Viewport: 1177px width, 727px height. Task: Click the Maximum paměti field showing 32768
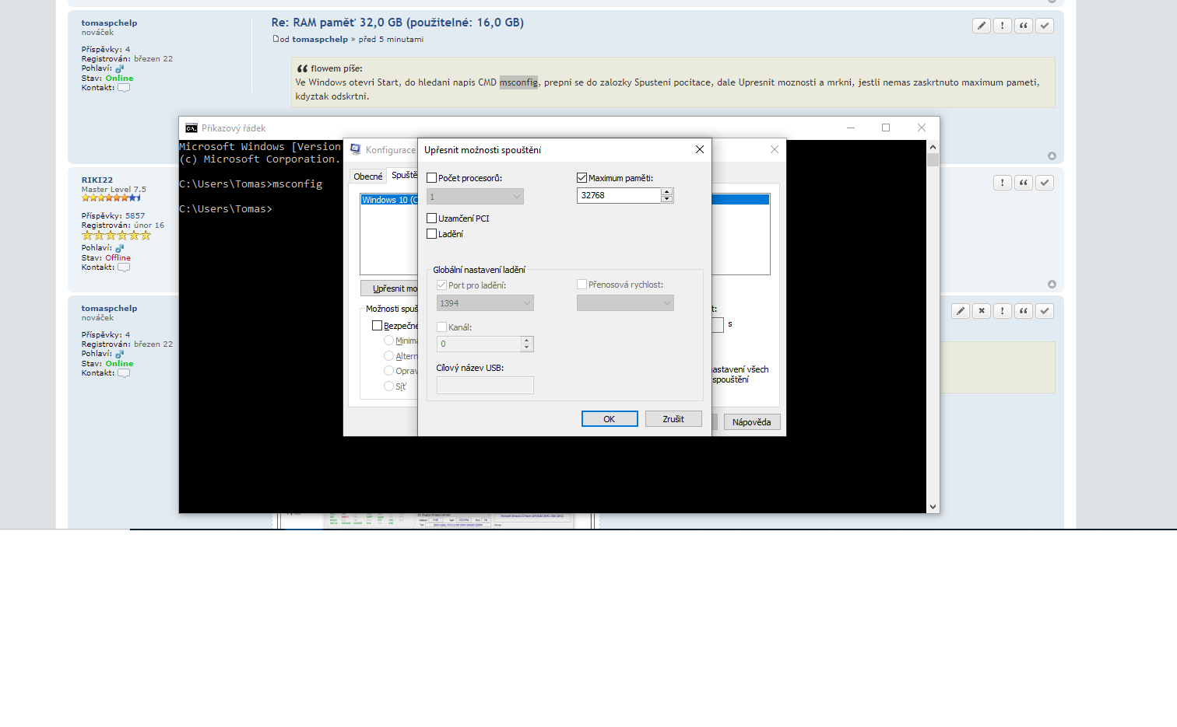click(620, 196)
